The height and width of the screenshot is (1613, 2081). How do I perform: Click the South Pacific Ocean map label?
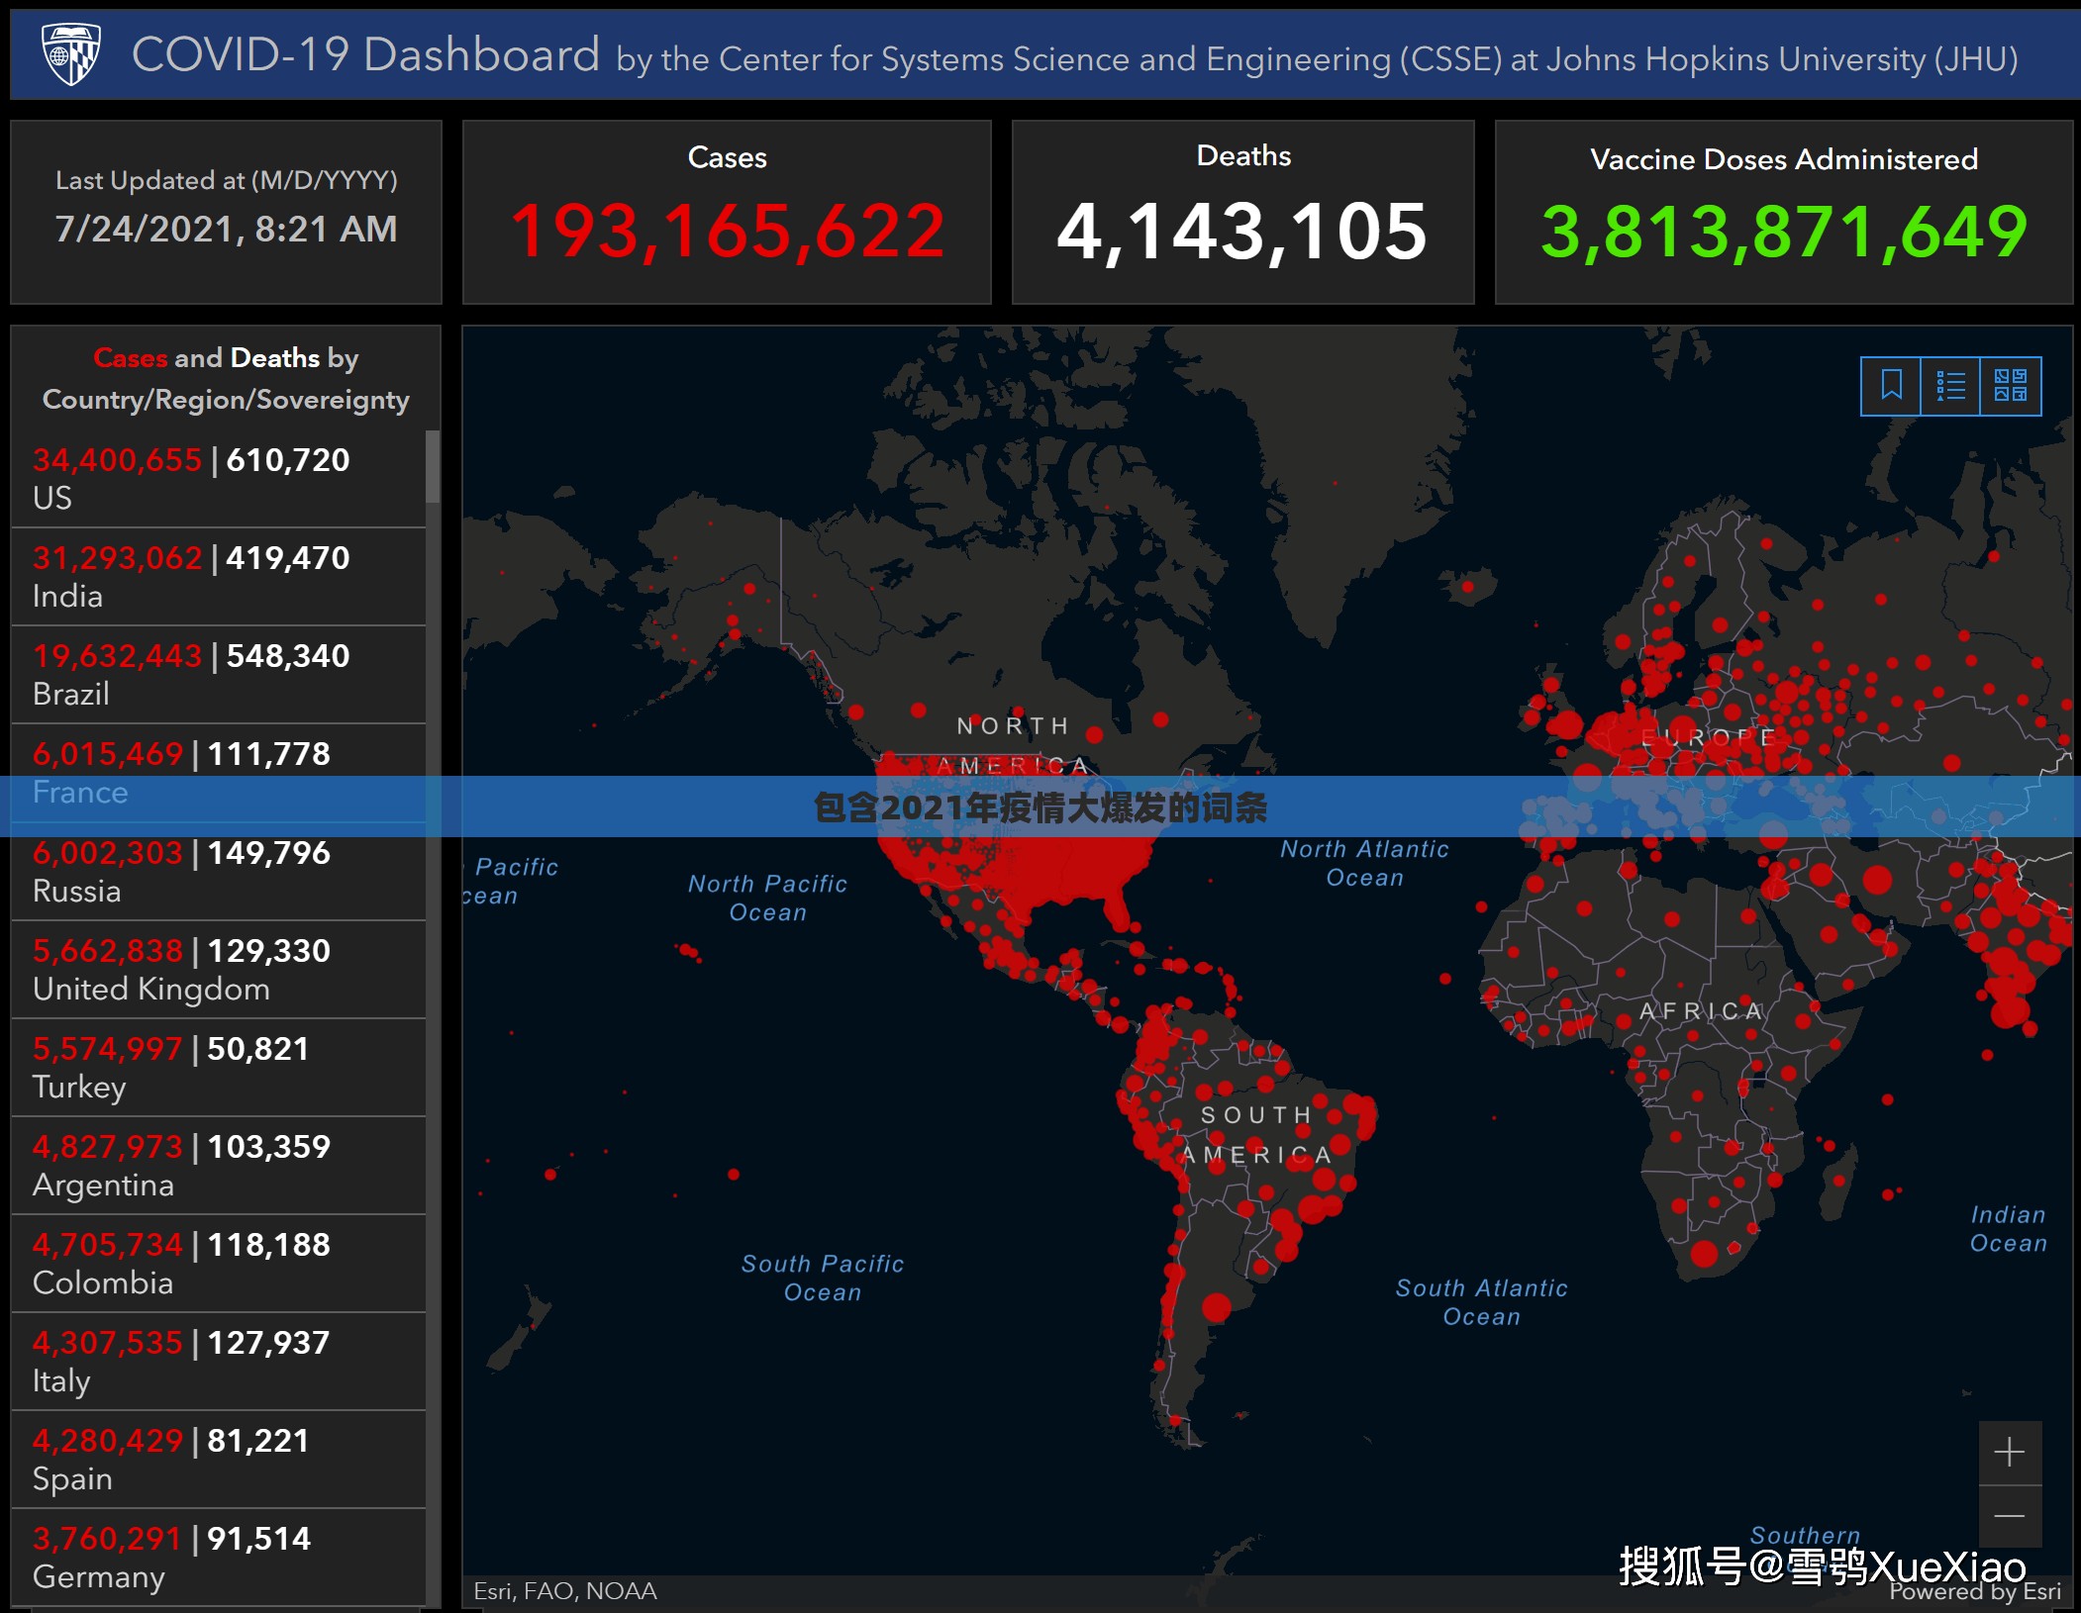tap(823, 1278)
